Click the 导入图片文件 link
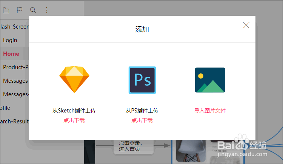This screenshot has height=164, width=283. [210, 111]
